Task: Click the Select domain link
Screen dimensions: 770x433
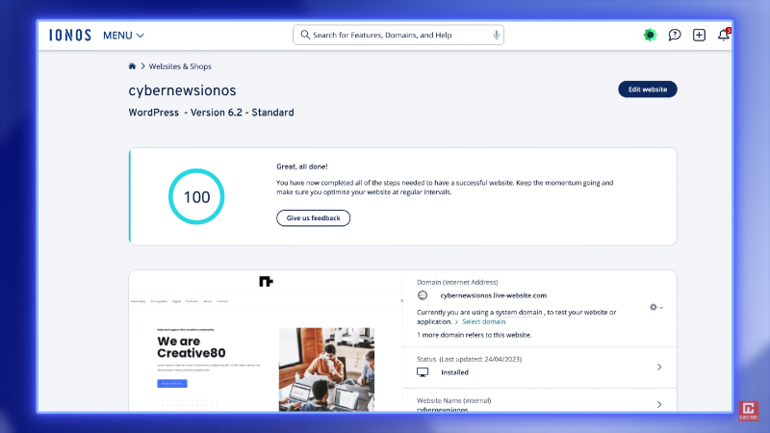Action: point(483,321)
